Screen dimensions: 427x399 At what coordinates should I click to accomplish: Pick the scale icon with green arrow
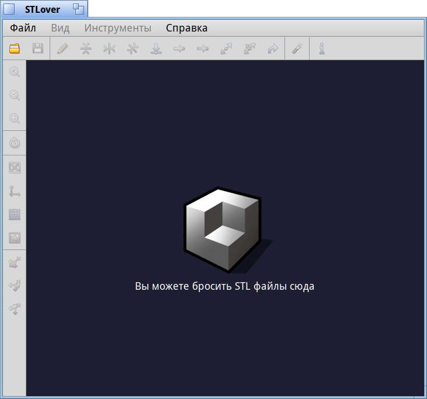click(x=249, y=48)
